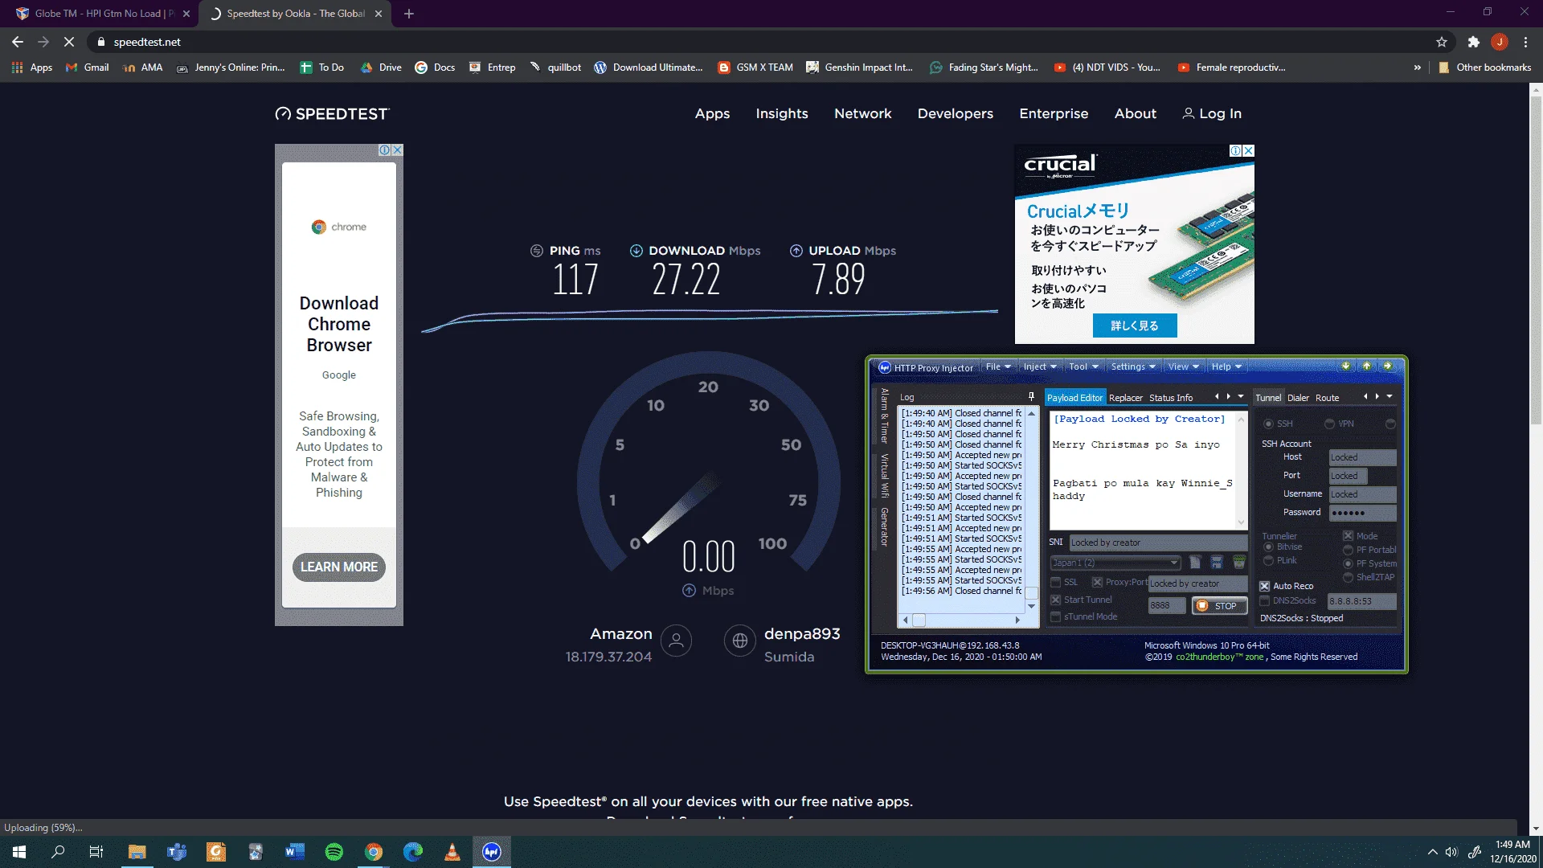Close the Crucial ad with X icon

(1248, 150)
